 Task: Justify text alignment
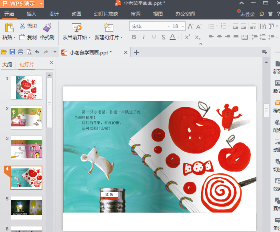pos(236,37)
